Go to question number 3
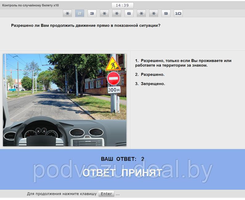The height and width of the screenshot is (200, 245). 92,13
